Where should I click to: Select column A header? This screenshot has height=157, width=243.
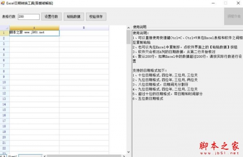[34, 28]
